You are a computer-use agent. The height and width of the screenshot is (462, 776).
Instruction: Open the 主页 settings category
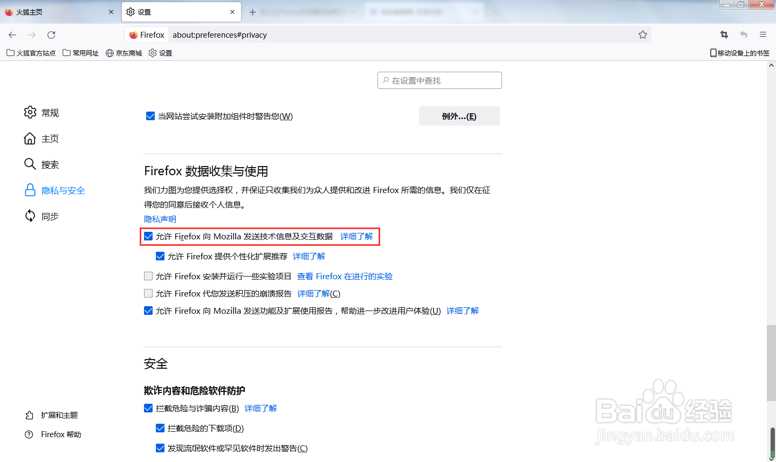point(42,139)
